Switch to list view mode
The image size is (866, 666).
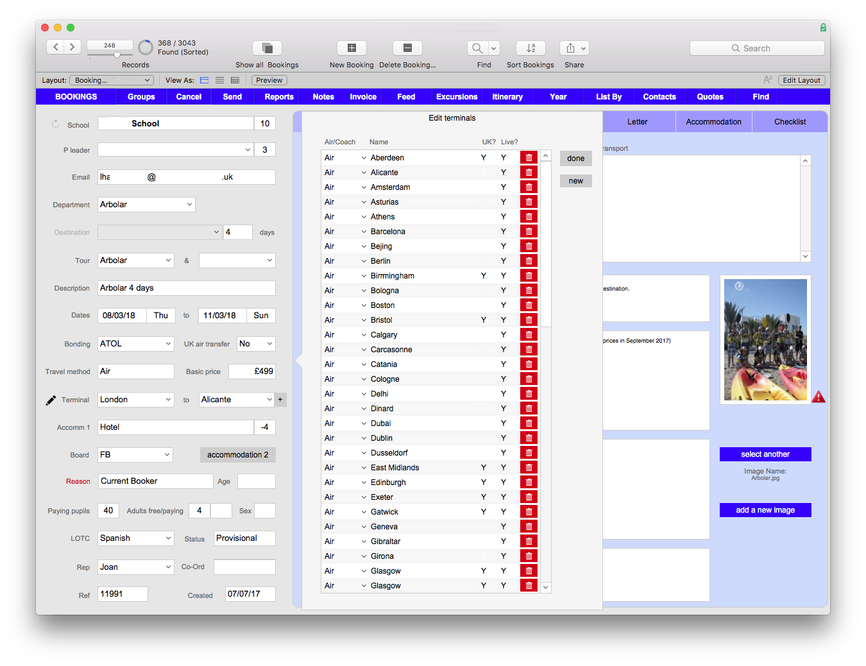[219, 80]
